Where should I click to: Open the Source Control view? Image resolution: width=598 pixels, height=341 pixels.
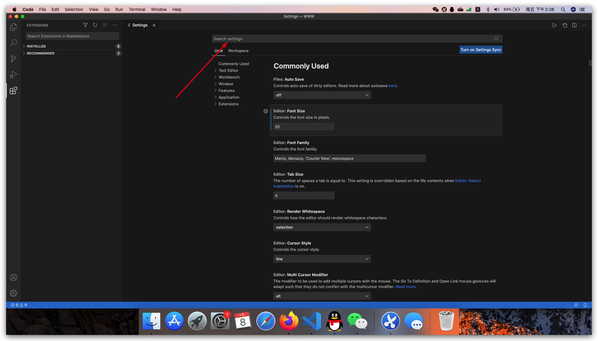pos(13,58)
